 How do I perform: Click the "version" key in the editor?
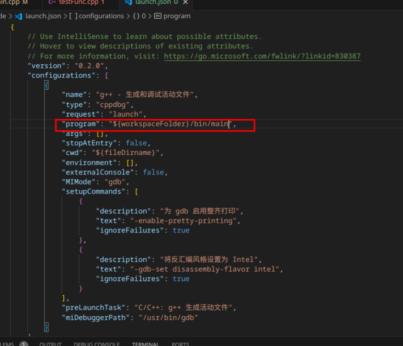pos(46,66)
